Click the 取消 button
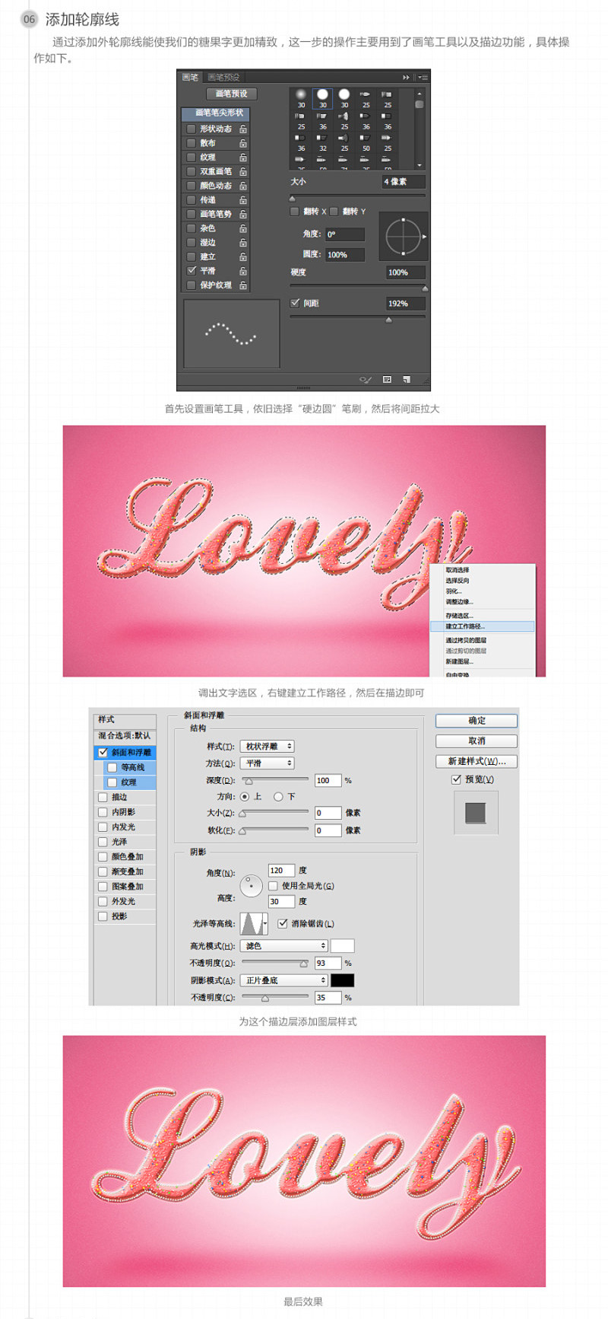Image resolution: width=608 pixels, height=1319 pixels. (x=477, y=741)
